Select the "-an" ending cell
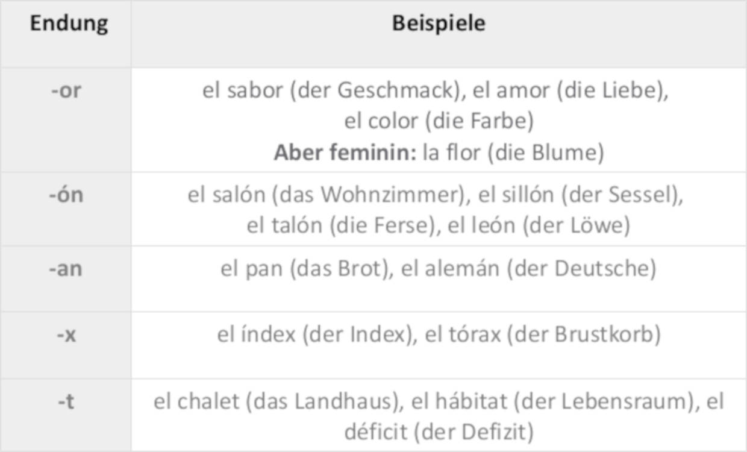 coord(66,268)
